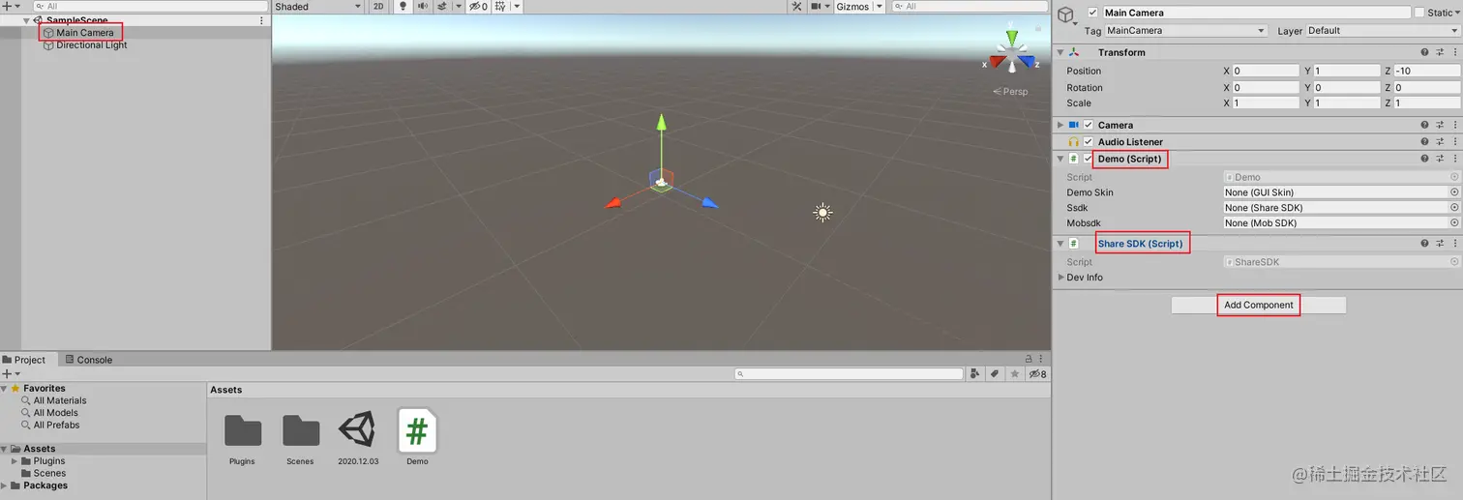This screenshot has height=500, width=1463.
Task: Expand the Packages folder in Project tree
Action: tap(5, 485)
